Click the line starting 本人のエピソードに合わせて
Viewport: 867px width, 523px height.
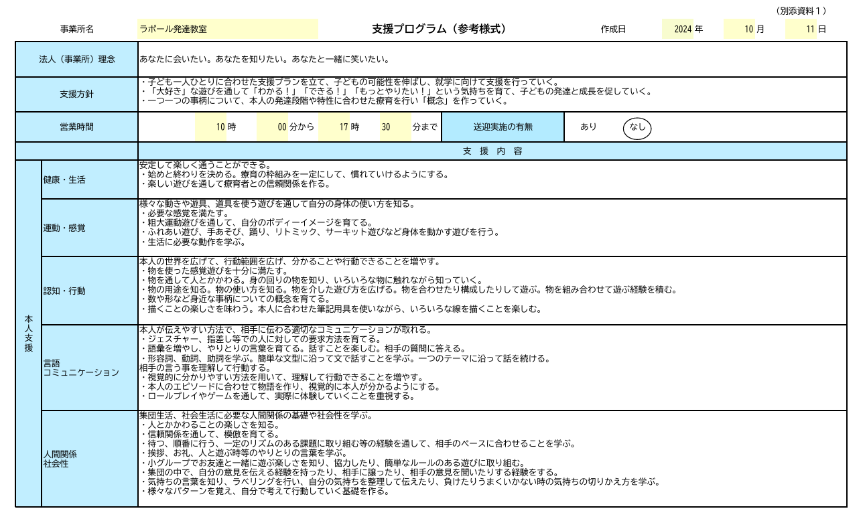click(x=291, y=386)
